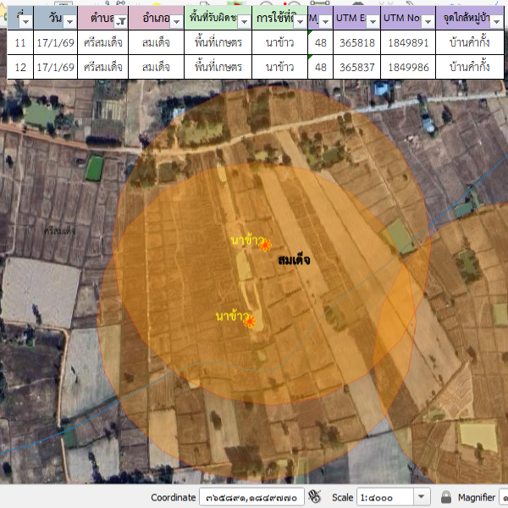Click inside the Coordinate input field

point(251,497)
